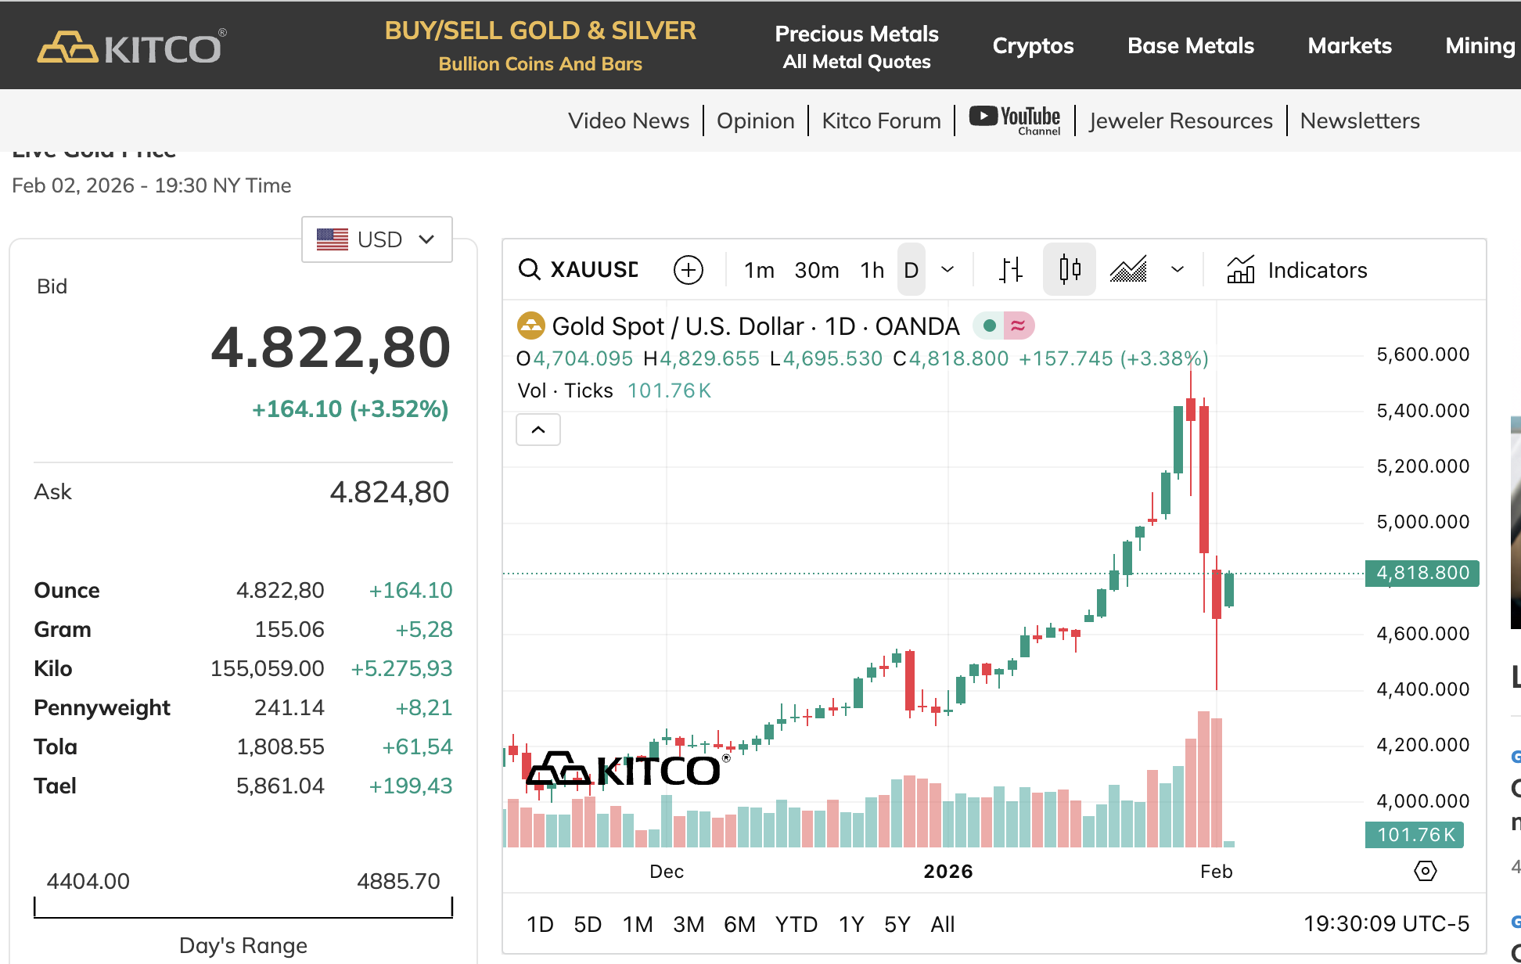Select the 3M date range tab

[x=689, y=924]
